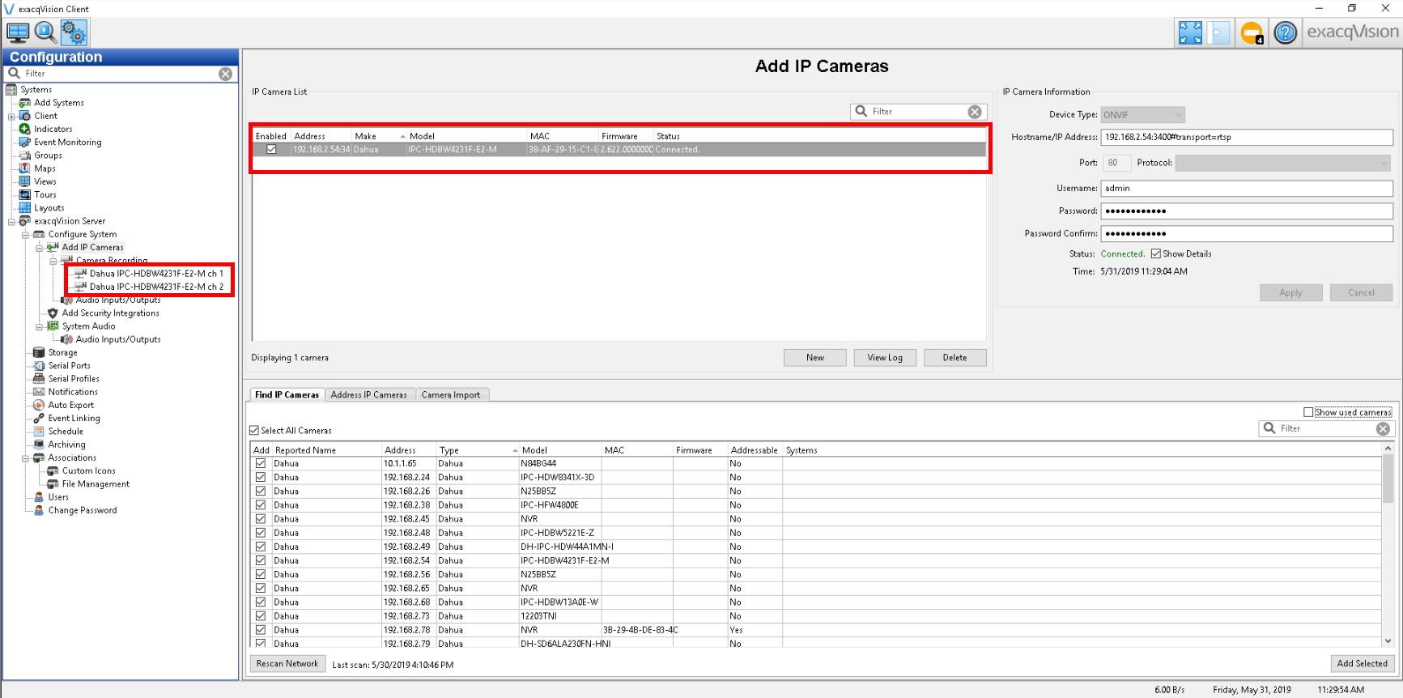This screenshot has width=1403, height=698.
Task: Sort found cameras by Address column
Action: click(409, 450)
